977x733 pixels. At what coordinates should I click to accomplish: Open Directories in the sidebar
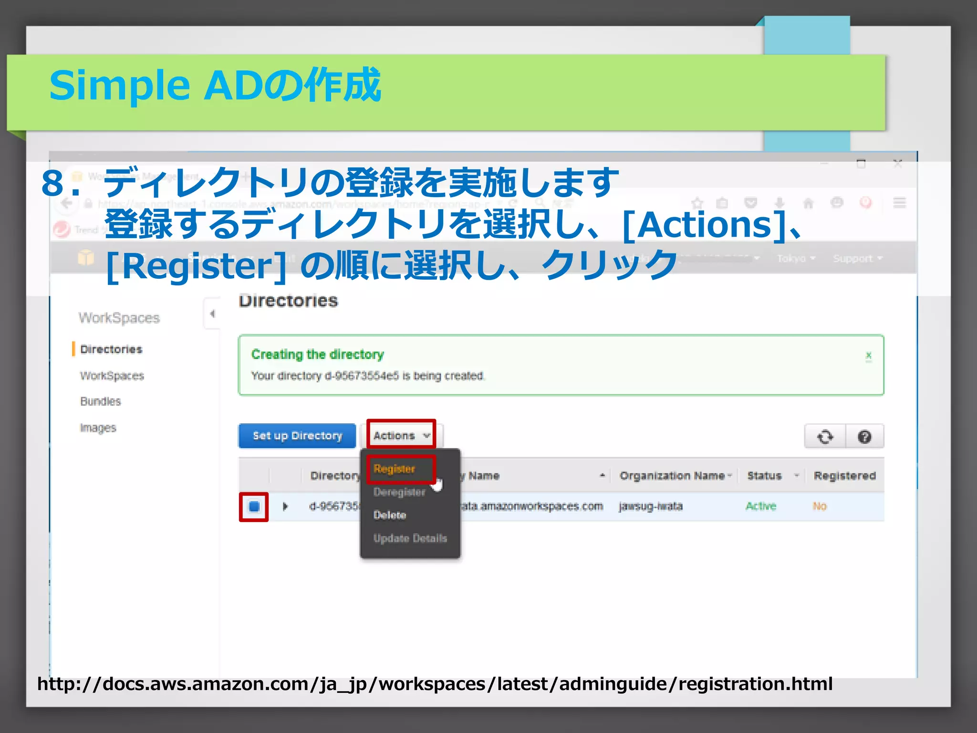tap(111, 349)
